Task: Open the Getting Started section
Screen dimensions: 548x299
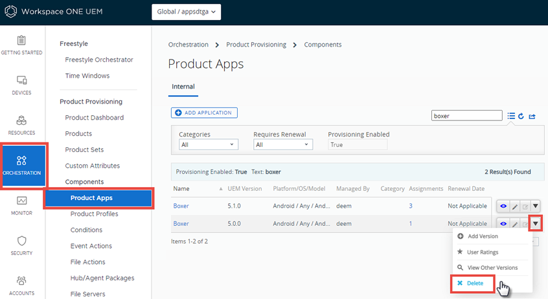Action: 21,45
